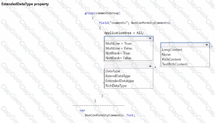Expand the right-side value dropdown arrow

click(x=207, y=45)
